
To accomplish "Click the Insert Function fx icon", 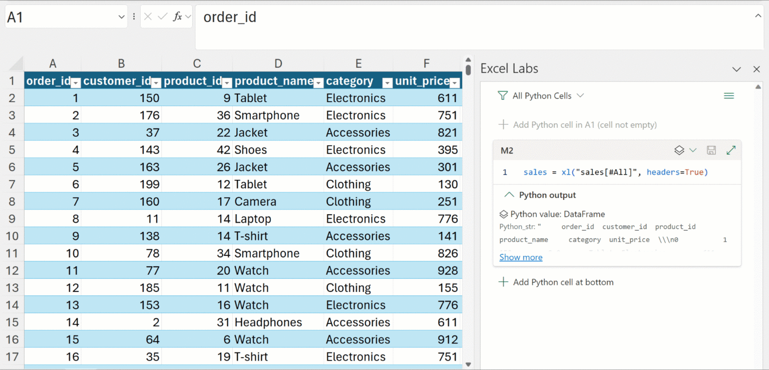I will [x=177, y=17].
